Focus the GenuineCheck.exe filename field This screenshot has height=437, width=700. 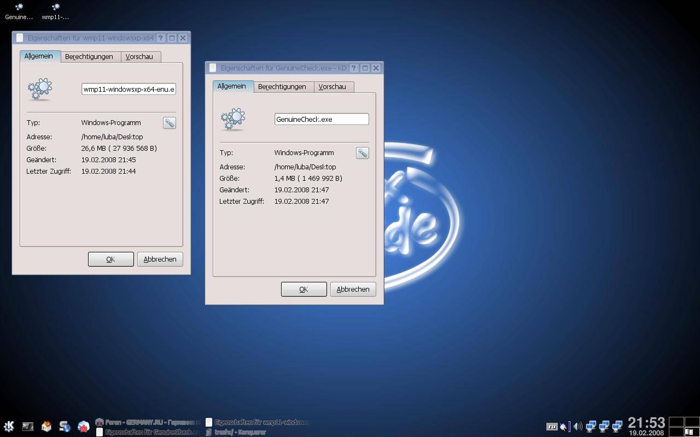coord(322,119)
